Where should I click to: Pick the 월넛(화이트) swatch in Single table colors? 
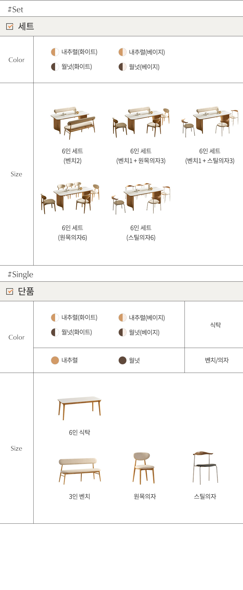pos(55,332)
